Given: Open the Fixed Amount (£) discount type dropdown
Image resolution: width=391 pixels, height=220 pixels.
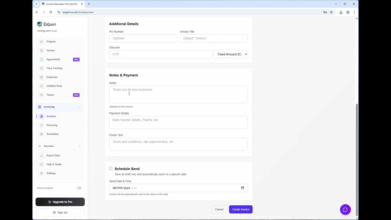Looking at the screenshot, I should coord(231,54).
